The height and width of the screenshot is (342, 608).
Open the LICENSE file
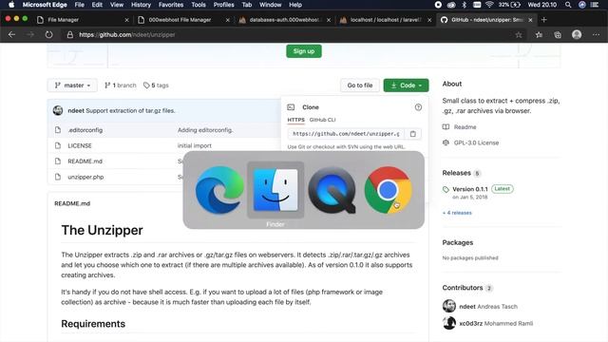[80, 145]
